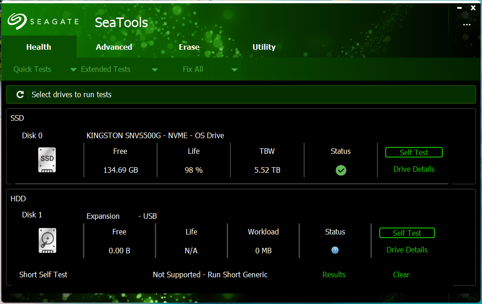Click 'Select drives to run tests' text
Screen dimensions: 482x304
71,94
